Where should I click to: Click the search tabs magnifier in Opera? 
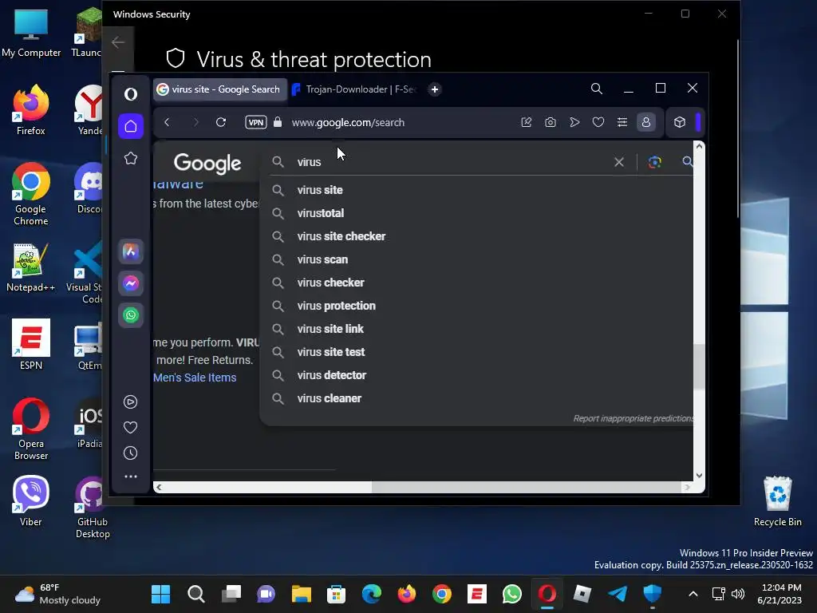[x=597, y=89]
